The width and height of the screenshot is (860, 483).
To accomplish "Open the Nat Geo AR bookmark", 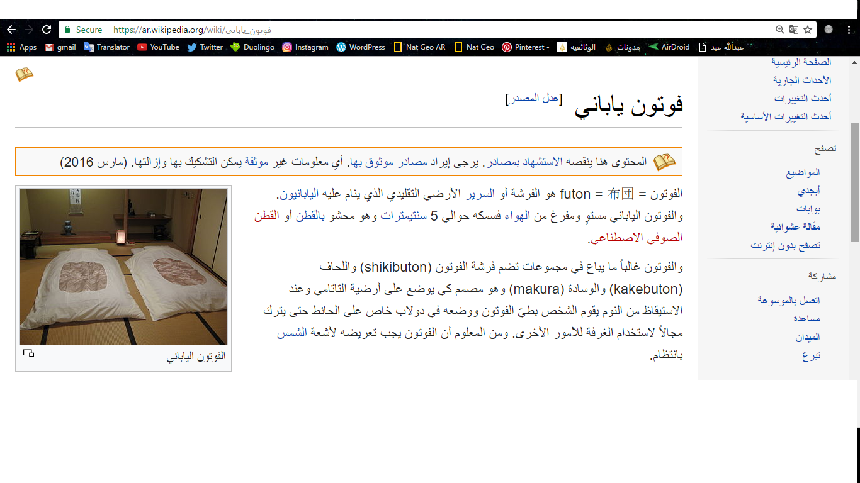I will (x=419, y=47).
